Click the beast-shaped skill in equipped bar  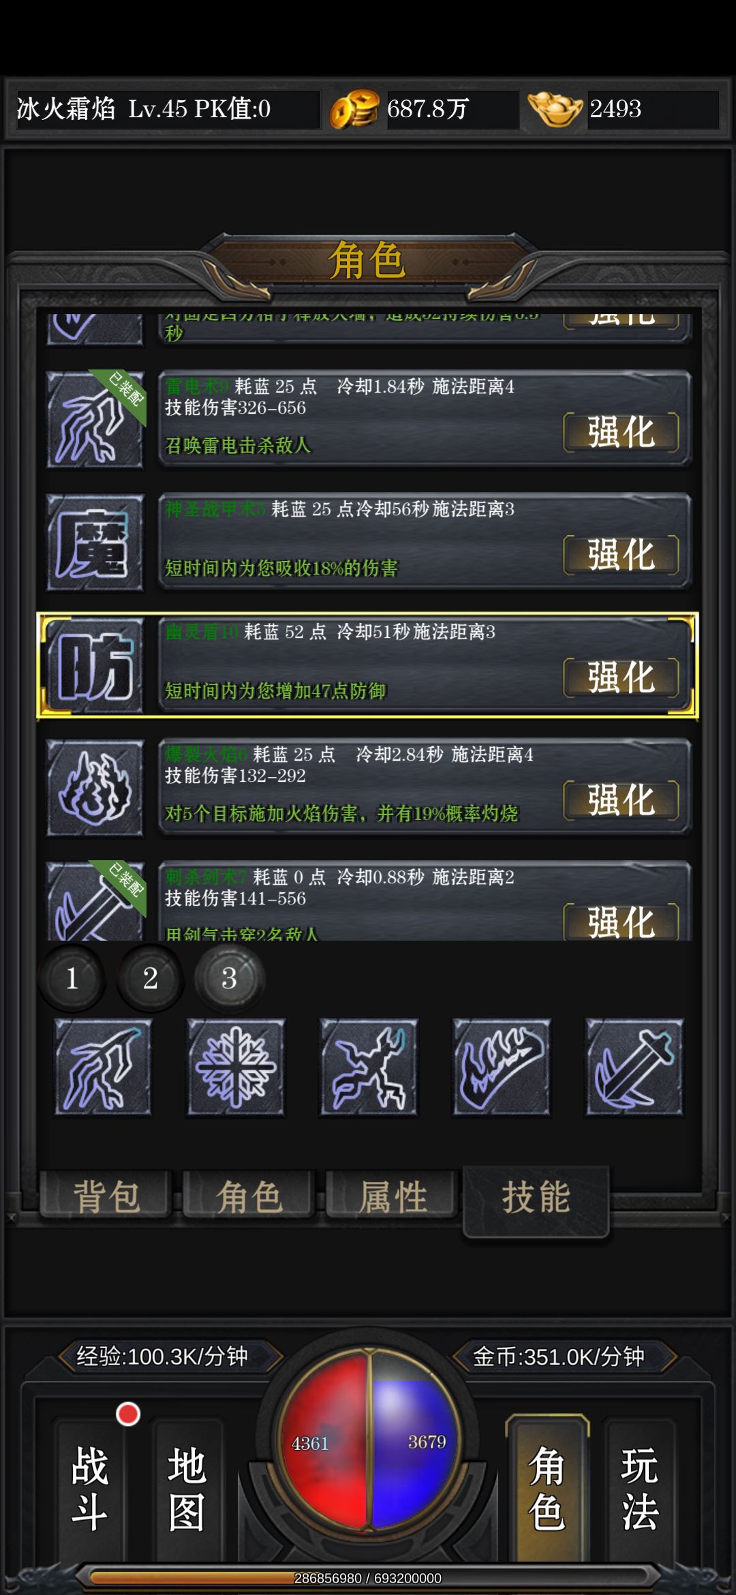click(x=369, y=1067)
